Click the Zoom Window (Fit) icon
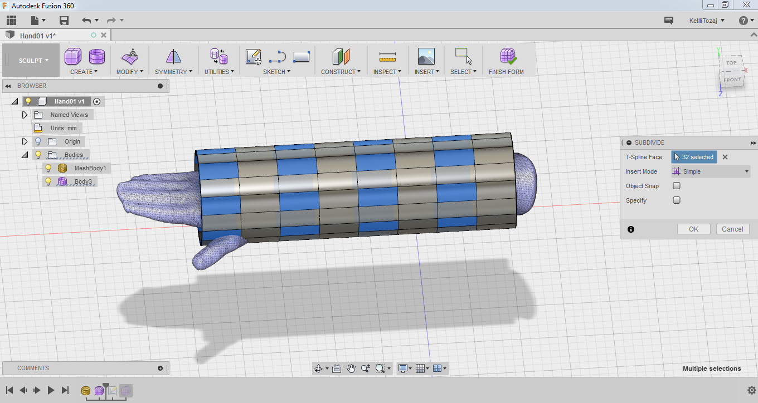 (380, 368)
